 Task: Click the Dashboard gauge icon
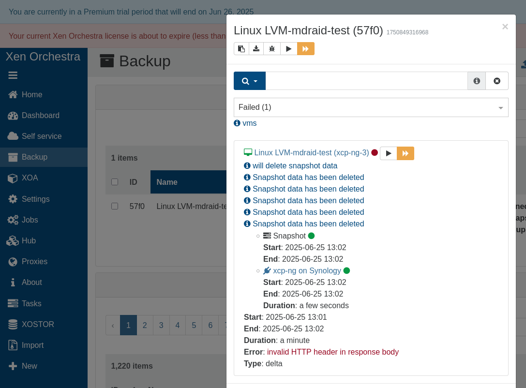(13, 116)
